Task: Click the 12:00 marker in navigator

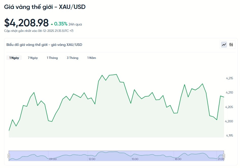Action: coord(92,159)
